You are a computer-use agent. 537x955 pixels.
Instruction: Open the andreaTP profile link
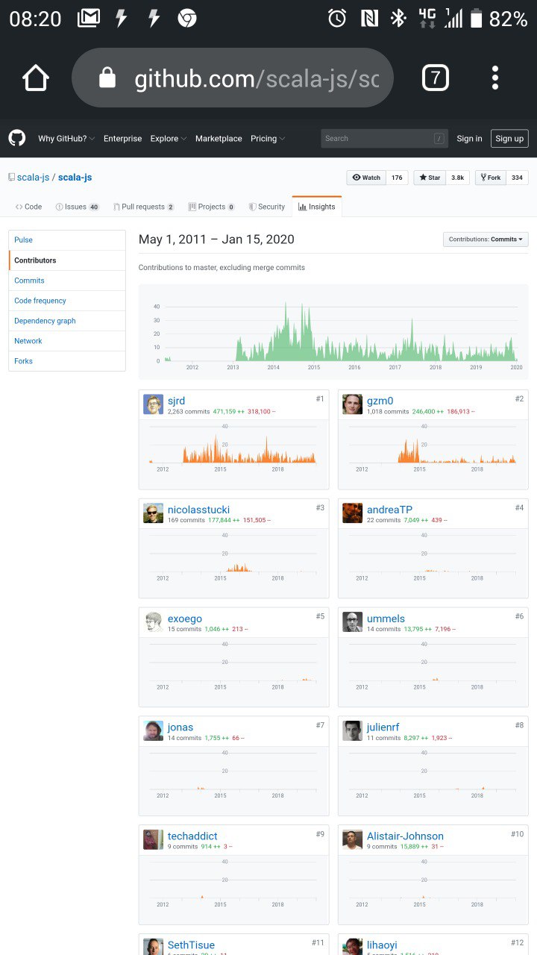point(389,510)
